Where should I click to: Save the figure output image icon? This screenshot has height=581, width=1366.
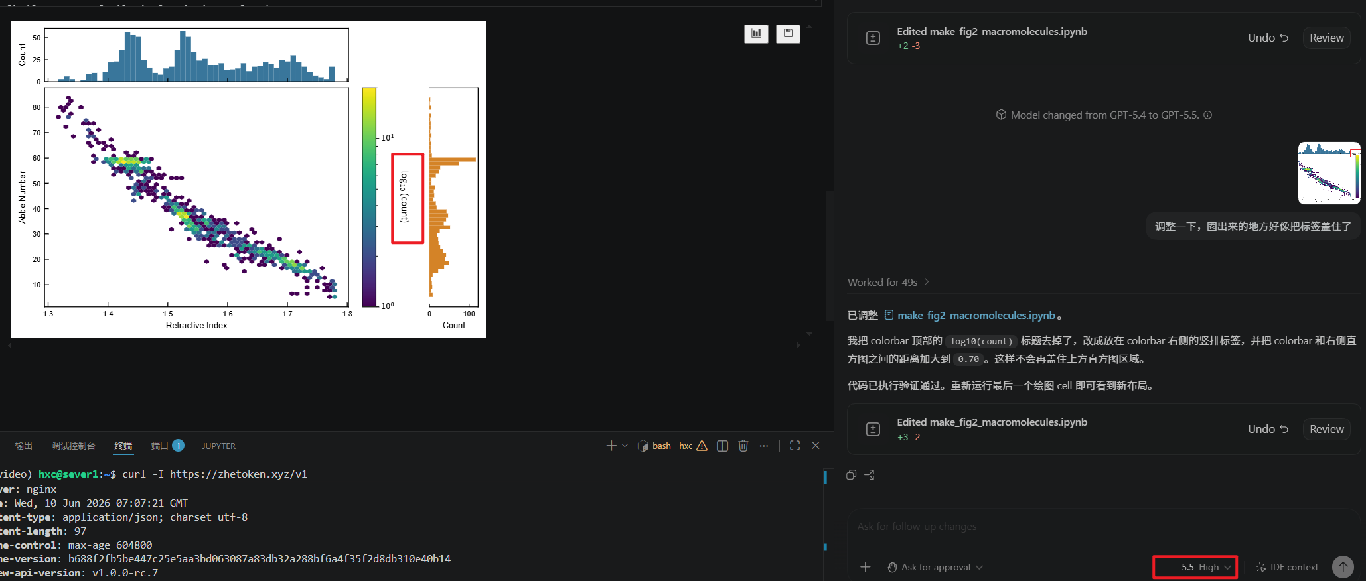[788, 34]
